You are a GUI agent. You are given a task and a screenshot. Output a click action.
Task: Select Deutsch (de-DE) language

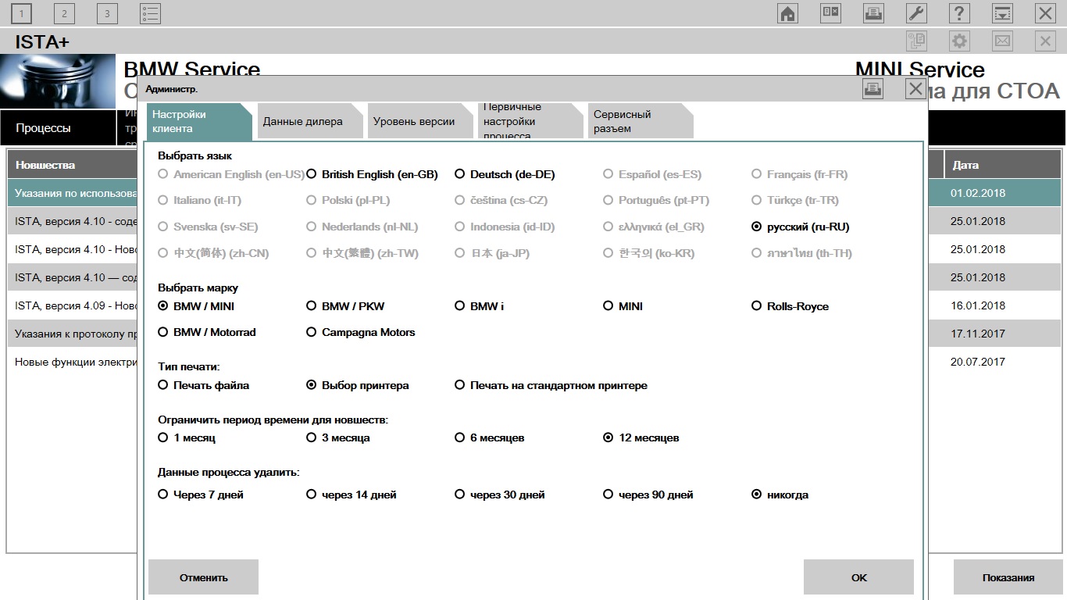pos(505,174)
